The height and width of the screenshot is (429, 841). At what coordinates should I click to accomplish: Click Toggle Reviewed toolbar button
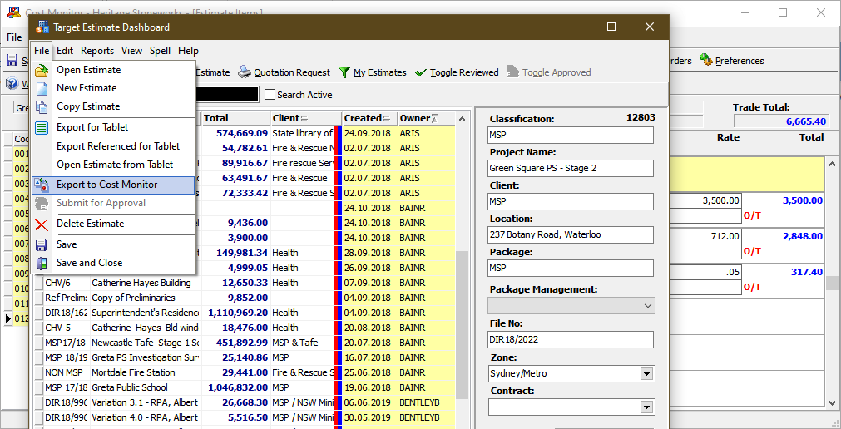click(457, 72)
